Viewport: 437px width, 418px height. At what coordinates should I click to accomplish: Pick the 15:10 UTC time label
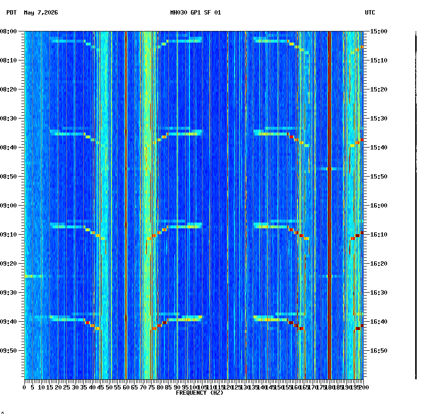coord(379,60)
